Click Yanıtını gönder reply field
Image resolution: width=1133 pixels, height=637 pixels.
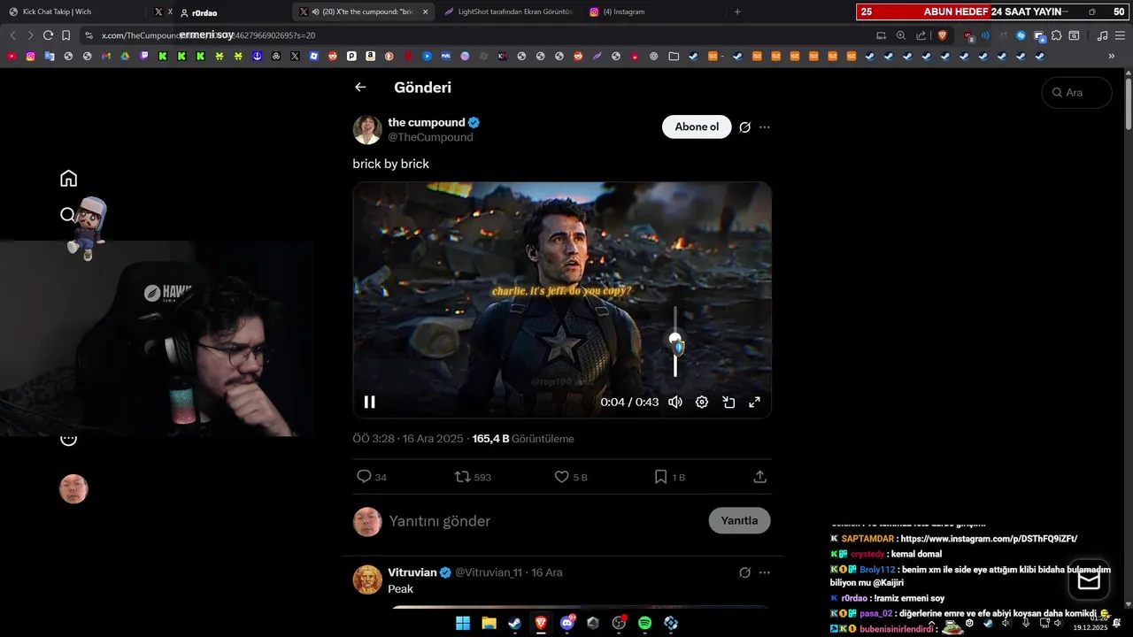[x=544, y=521]
